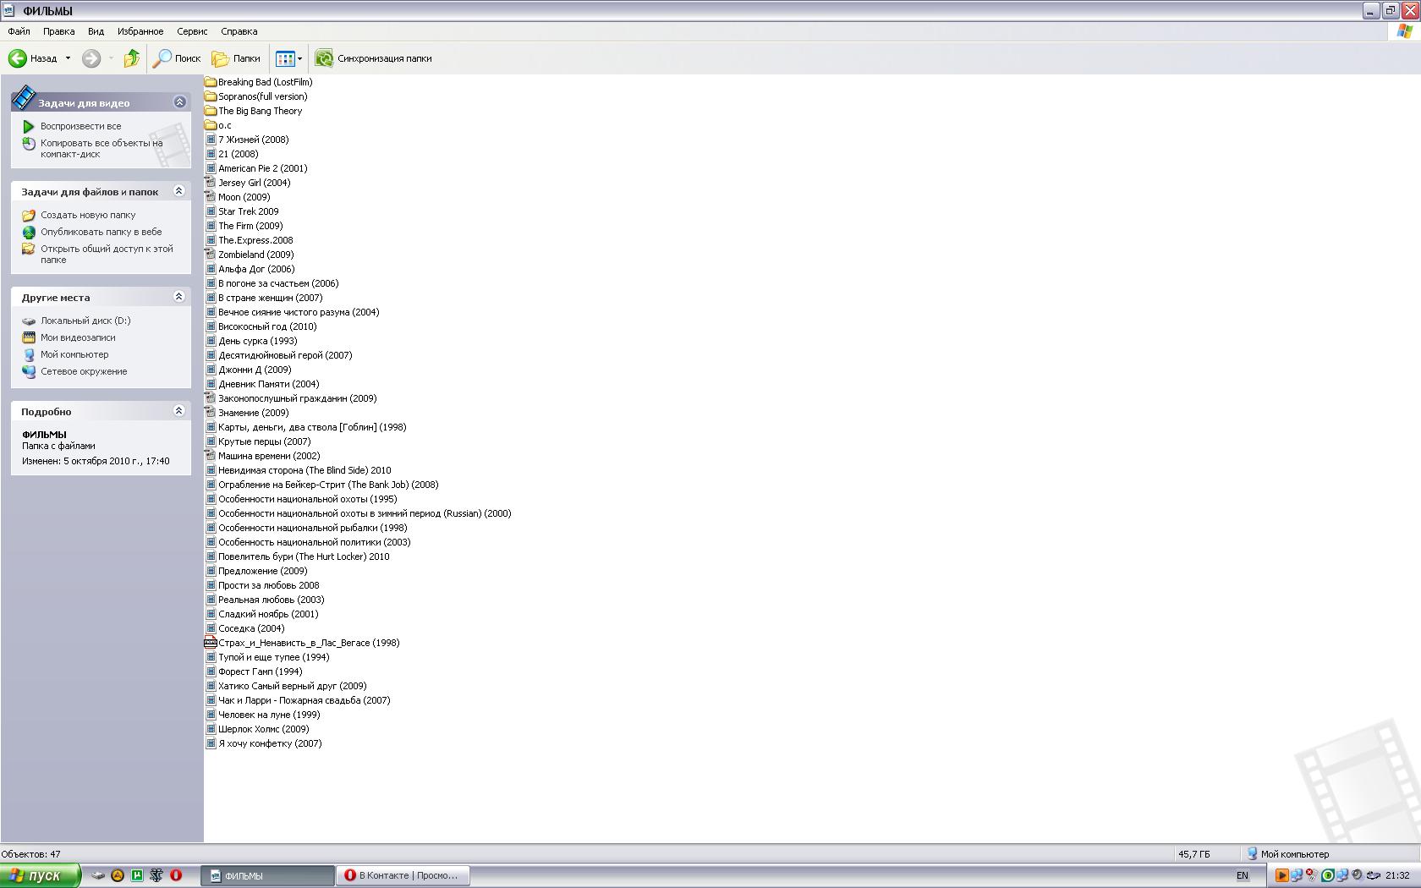
Task: Open the пуск Start menu
Action: (40, 875)
